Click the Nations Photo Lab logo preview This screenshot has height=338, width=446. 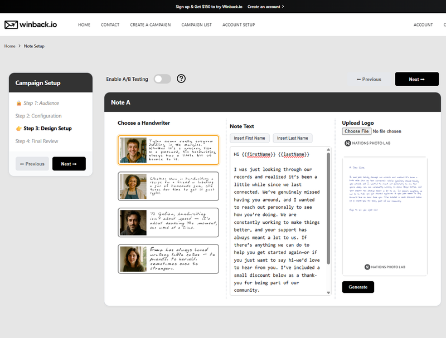(x=369, y=143)
